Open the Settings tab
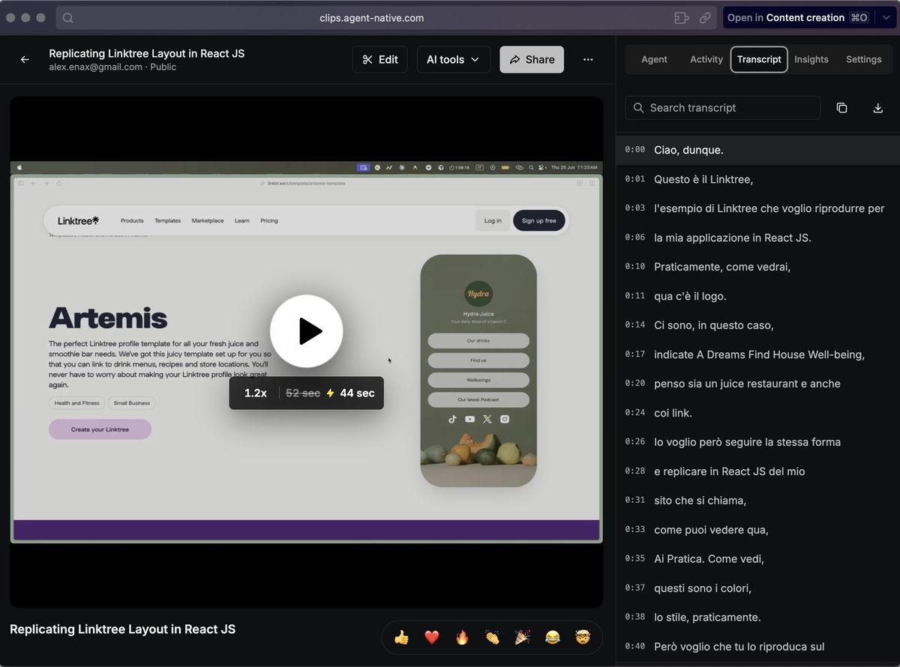 [863, 59]
